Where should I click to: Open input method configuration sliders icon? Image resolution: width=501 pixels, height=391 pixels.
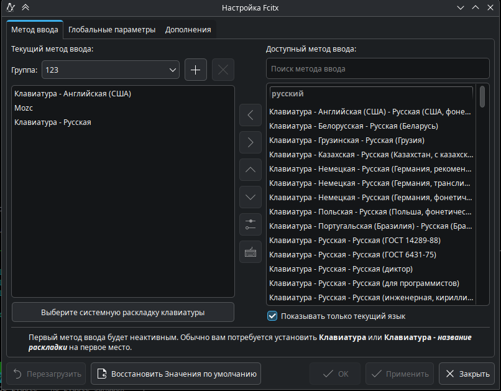(x=251, y=224)
